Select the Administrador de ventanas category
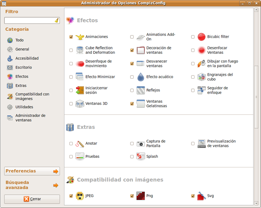This screenshot has height=208, width=261. (x=30, y=118)
